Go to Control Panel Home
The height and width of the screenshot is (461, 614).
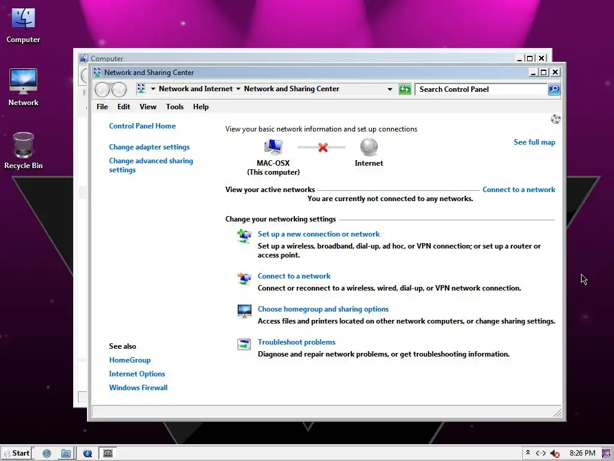pos(142,126)
